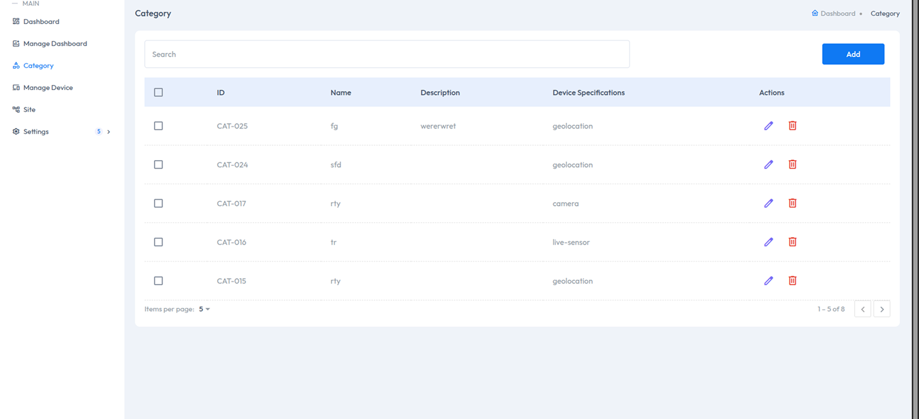Open Dashboard from the sidebar menu
Viewport: 919px width, 419px height.
[x=41, y=21]
